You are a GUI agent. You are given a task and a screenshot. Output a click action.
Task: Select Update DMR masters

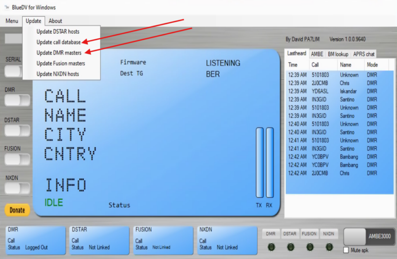point(59,53)
